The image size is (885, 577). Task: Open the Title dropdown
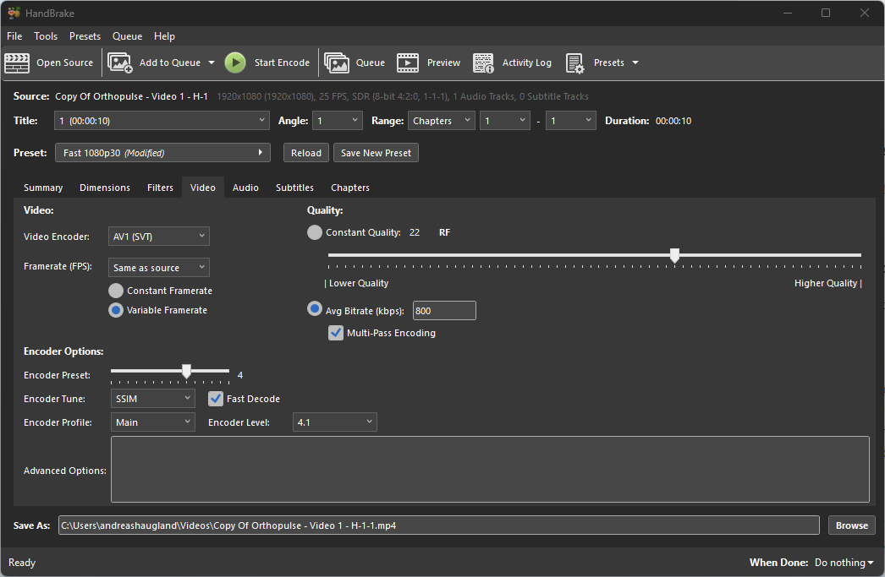[161, 121]
